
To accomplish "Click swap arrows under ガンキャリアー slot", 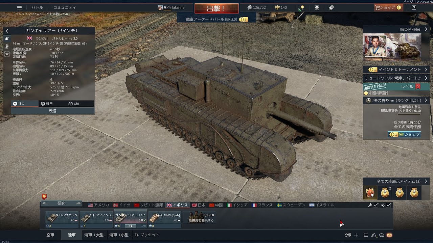I will 130,226.
